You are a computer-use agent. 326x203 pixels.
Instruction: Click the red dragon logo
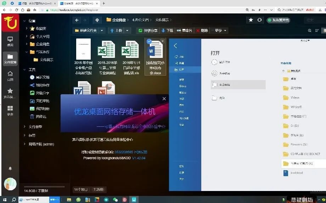click(x=10, y=23)
